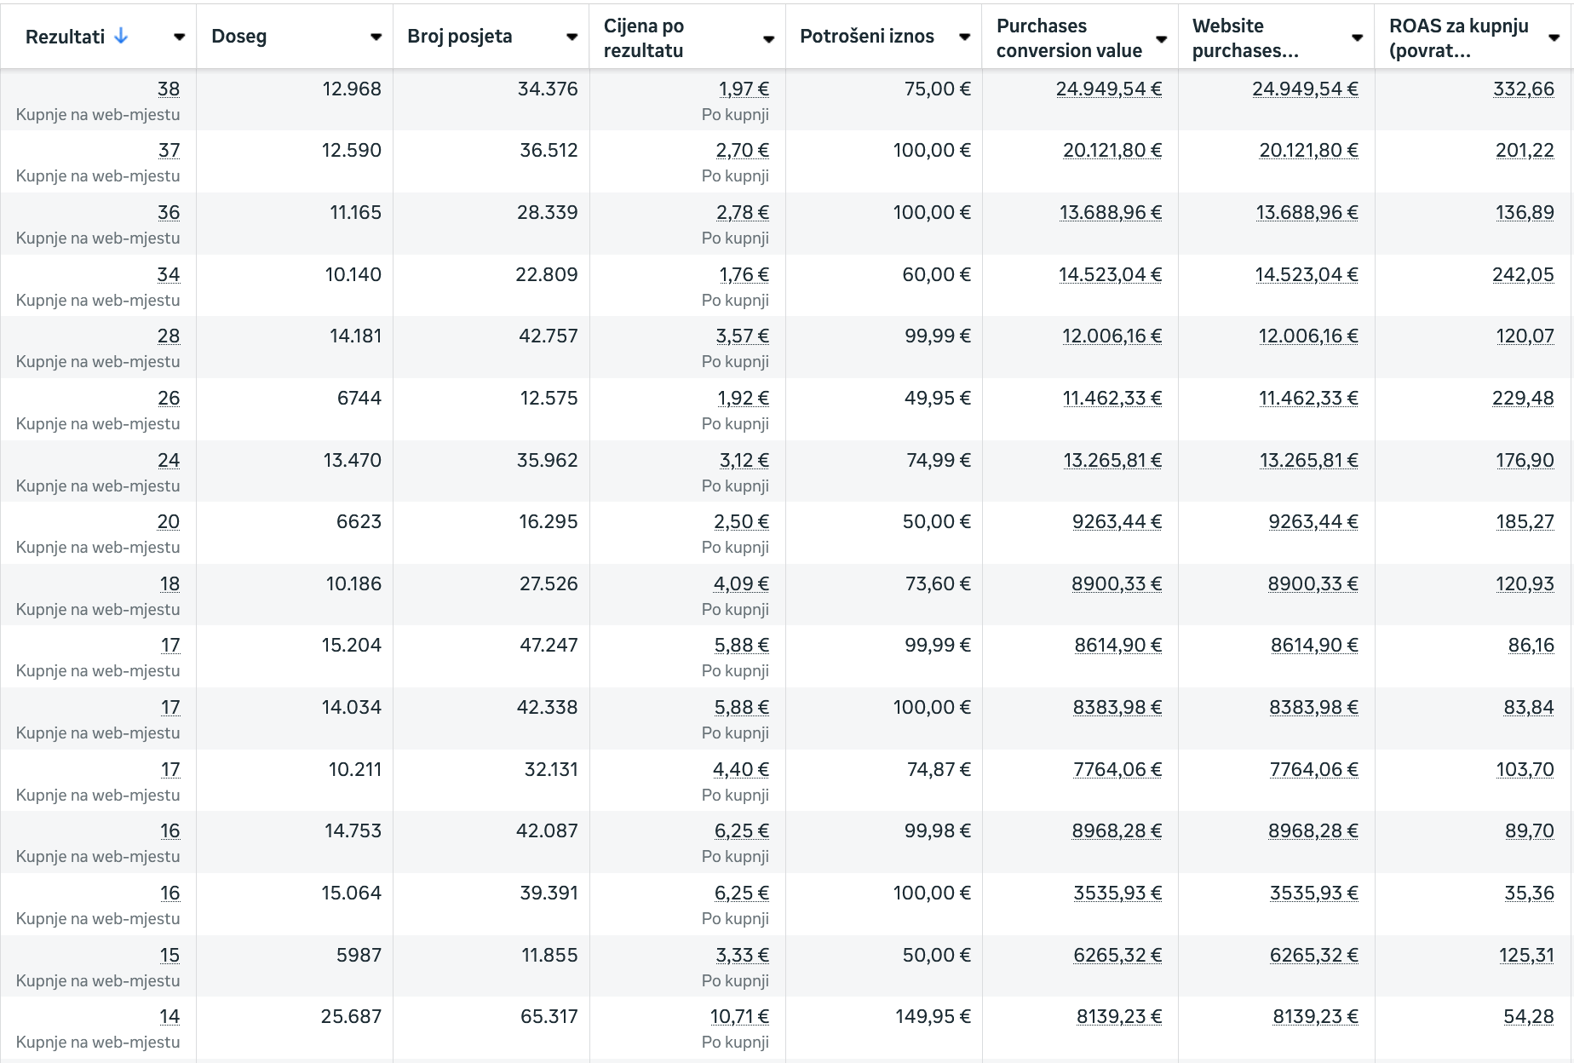
Task: Open the Purchases conversion value column dropdown
Action: (1161, 38)
